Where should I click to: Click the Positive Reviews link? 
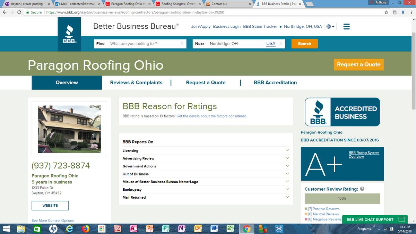(324, 209)
